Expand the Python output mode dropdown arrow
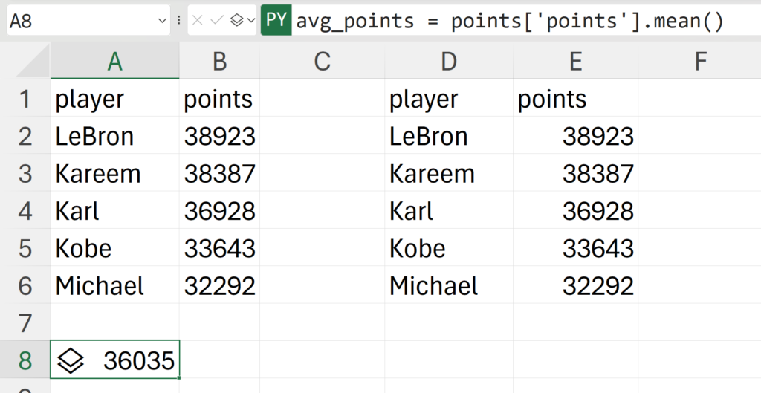The image size is (761, 393). (251, 21)
